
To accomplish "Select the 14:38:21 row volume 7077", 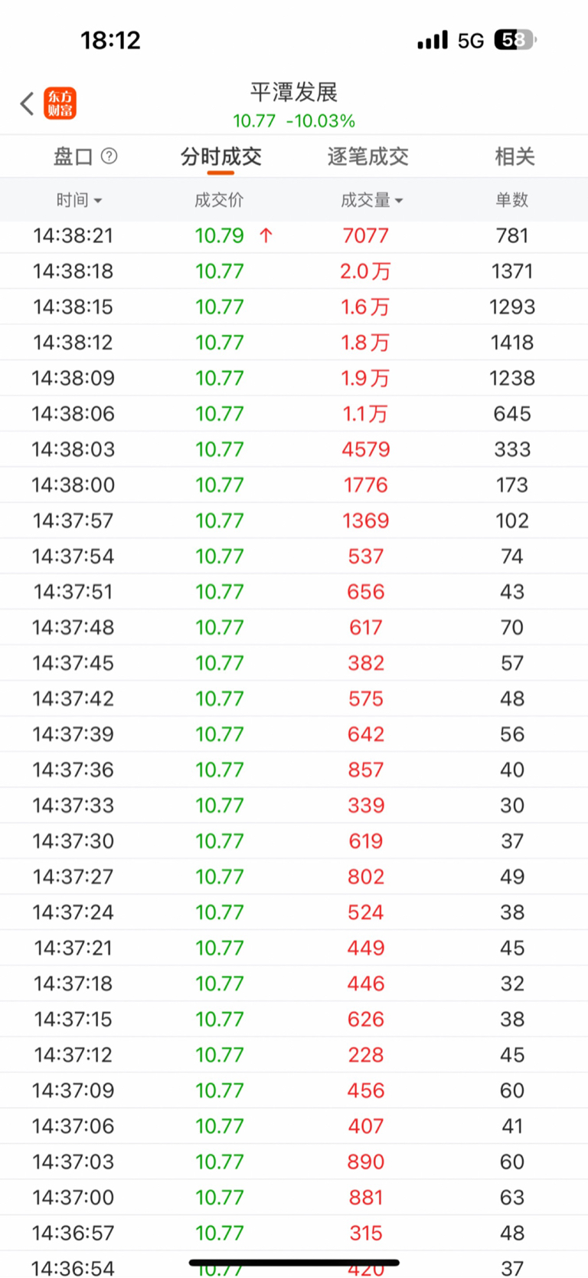I will [x=366, y=235].
